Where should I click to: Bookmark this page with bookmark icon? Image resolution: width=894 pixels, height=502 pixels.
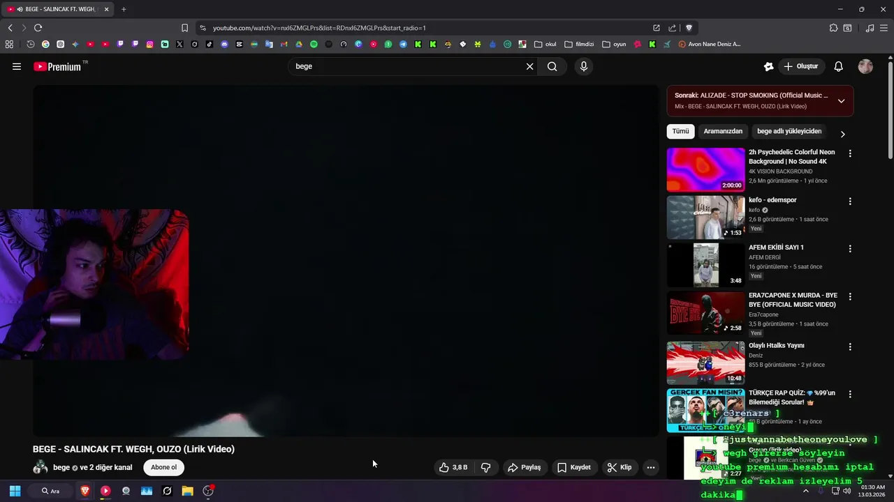coord(184,28)
